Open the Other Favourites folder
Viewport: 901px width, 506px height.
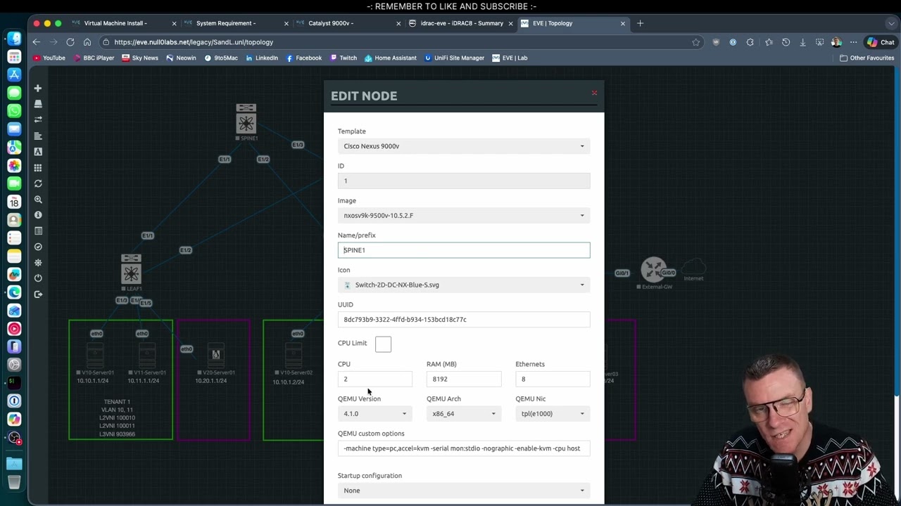[867, 58]
